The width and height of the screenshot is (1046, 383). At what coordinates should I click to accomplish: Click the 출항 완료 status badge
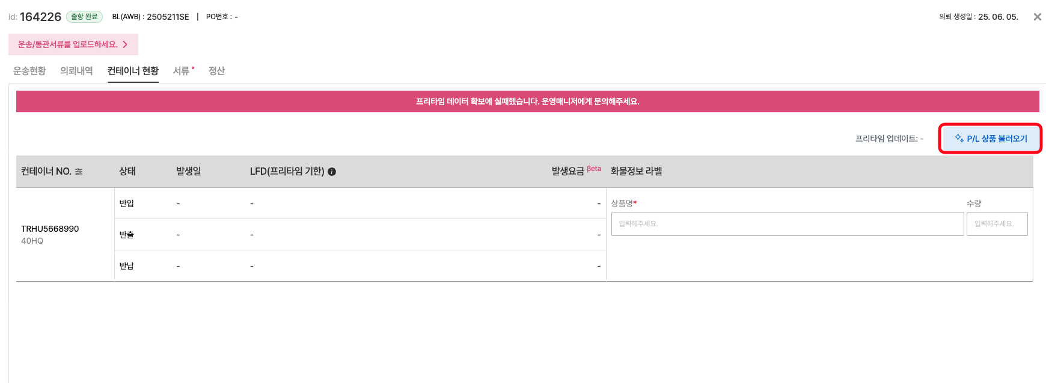coord(84,17)
